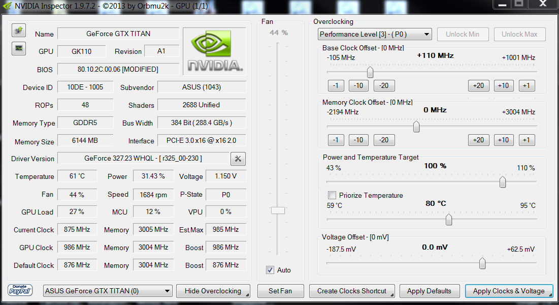This screenshot has width=559, height=305.
Task: Click Apply Clocks & Voltage button
Action: [x=509, y=291]
